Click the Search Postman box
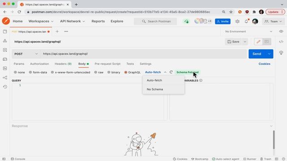 click(156, 21)
